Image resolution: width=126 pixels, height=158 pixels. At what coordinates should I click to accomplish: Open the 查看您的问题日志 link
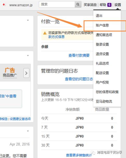click(x=79, y=79)
